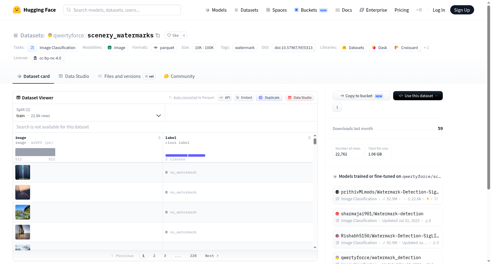Click the Duplicate button

(x=269, y=98)
